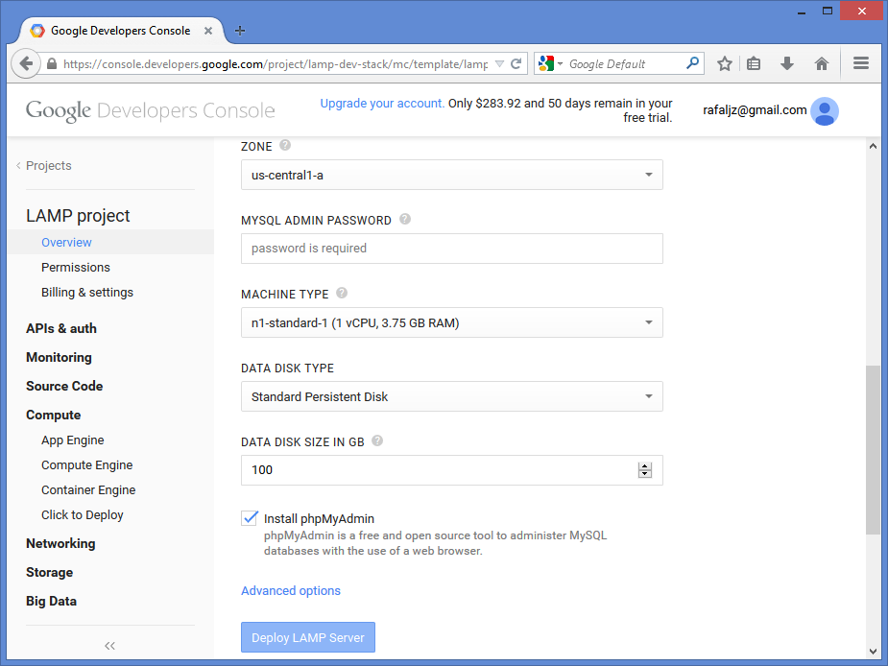Click the user account avatar icon
The width and height of the screenshot is (888, 666).
click(x=824, y=111)
